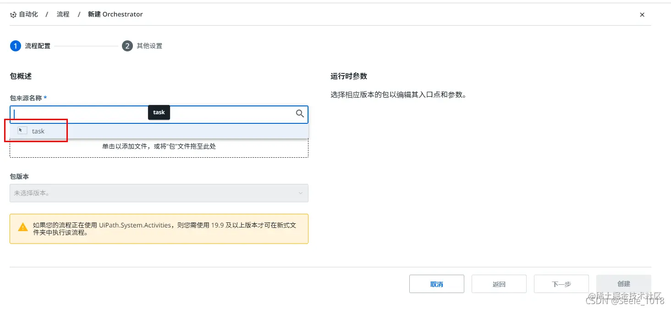Switch to the 流程配置 step
This screenshot has width=671, height=310.
[38, 45]
